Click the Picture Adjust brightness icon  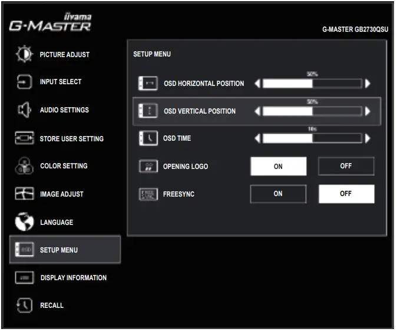tap(24, 54)
